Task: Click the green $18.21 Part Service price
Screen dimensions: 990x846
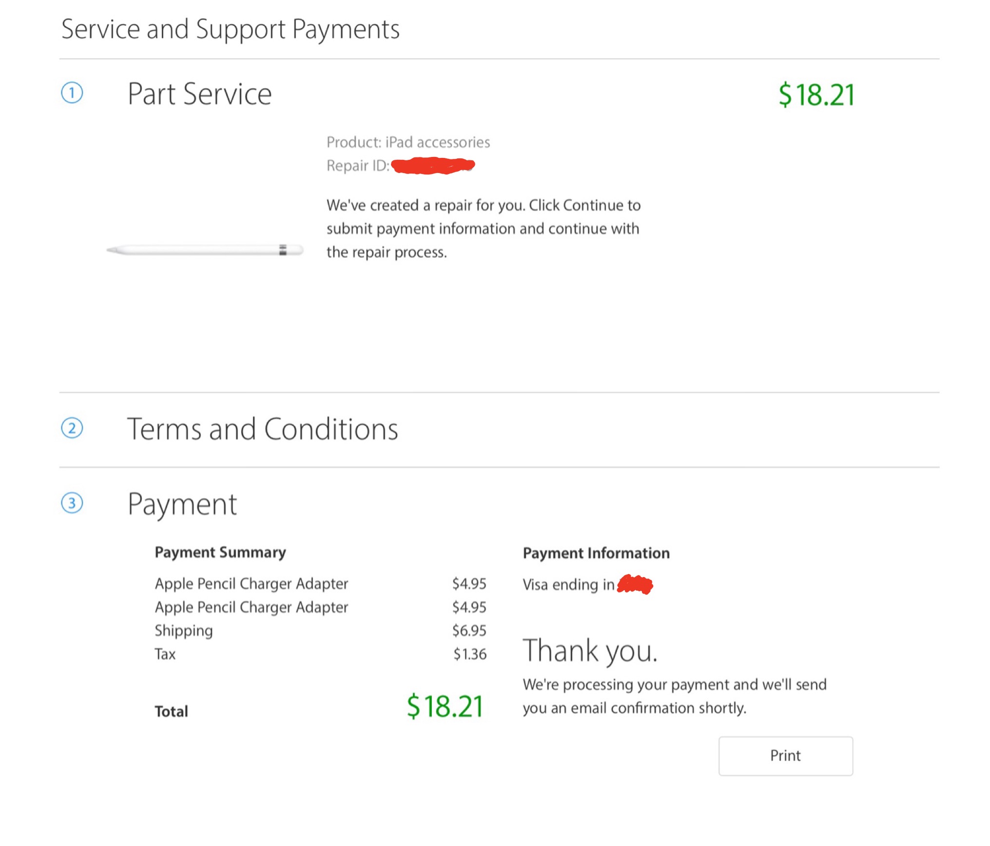Action: [816, 95]
